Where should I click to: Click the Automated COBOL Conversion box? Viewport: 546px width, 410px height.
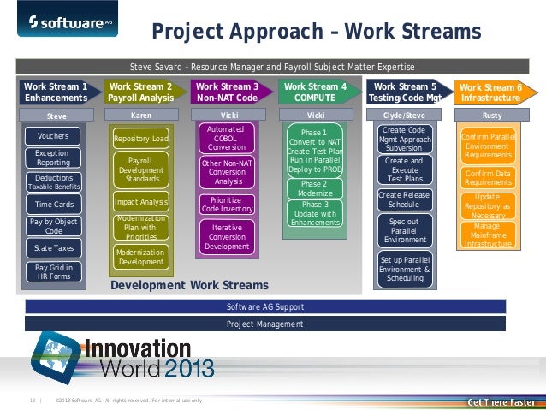(227, 139)
